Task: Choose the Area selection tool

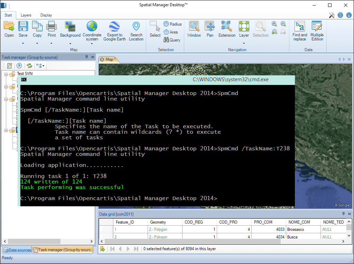Action: point(171,32)
